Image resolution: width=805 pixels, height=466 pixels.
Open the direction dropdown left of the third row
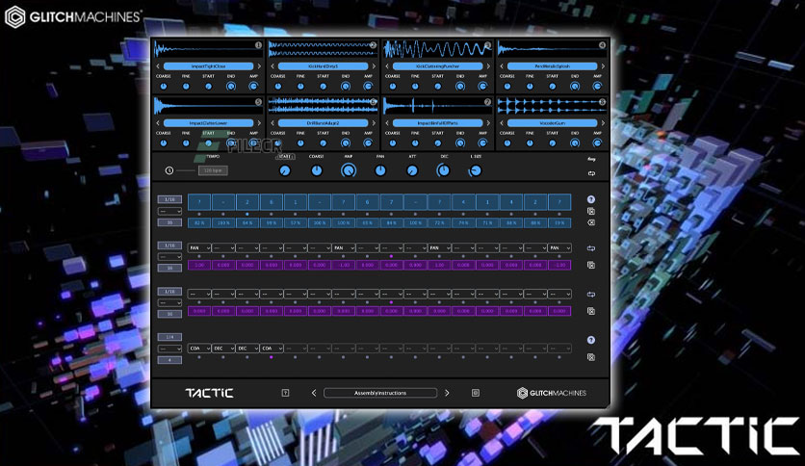point(169,302)
